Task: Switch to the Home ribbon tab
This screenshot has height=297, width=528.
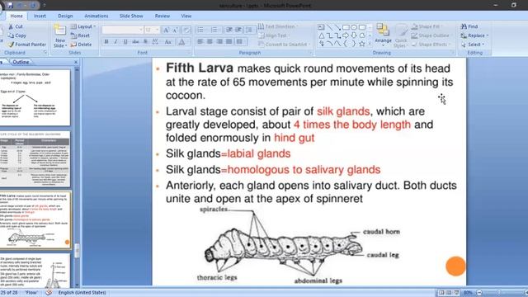Action: point(16,16)
